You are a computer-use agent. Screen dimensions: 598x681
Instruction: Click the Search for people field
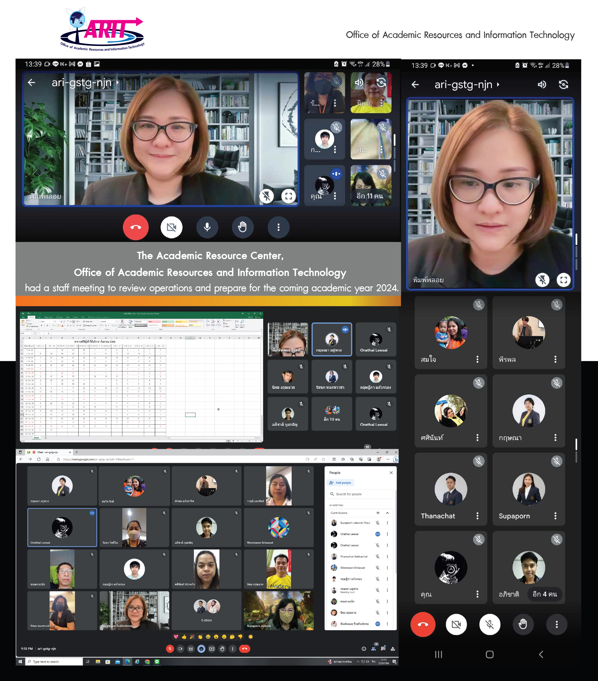click(x=360, y=494)
